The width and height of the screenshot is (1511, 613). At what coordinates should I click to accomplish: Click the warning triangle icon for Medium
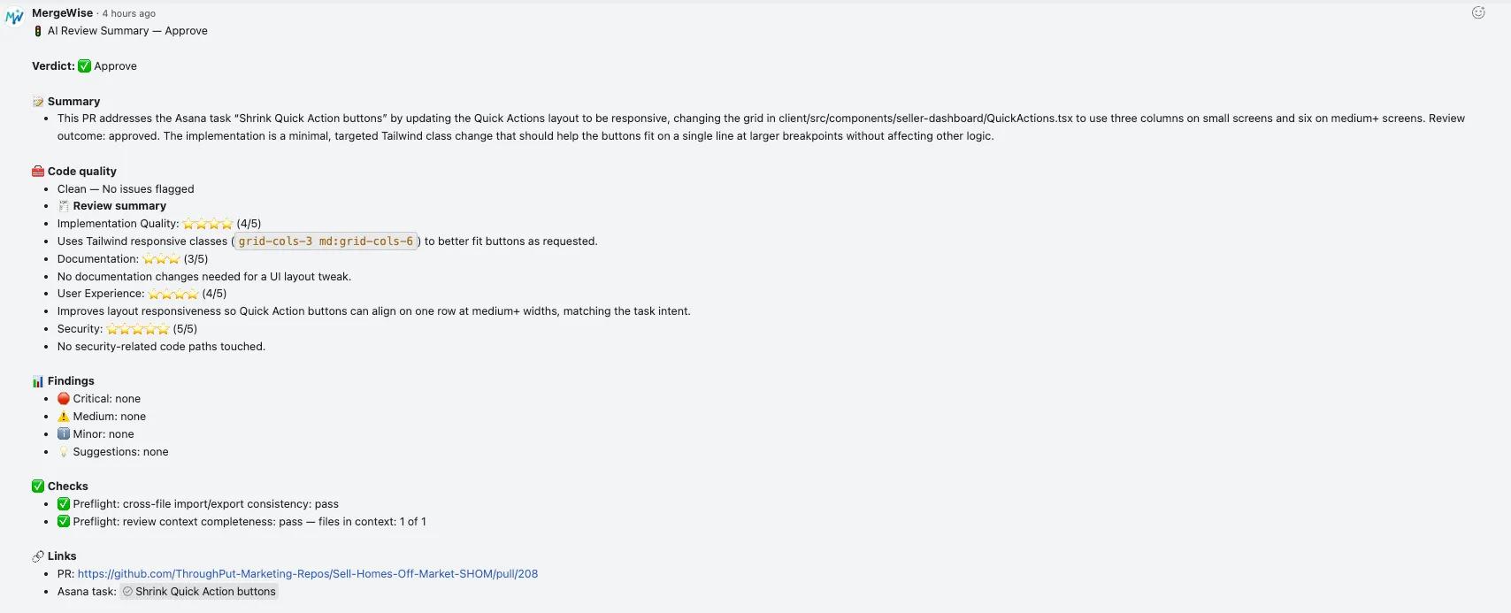pos(64,417)
